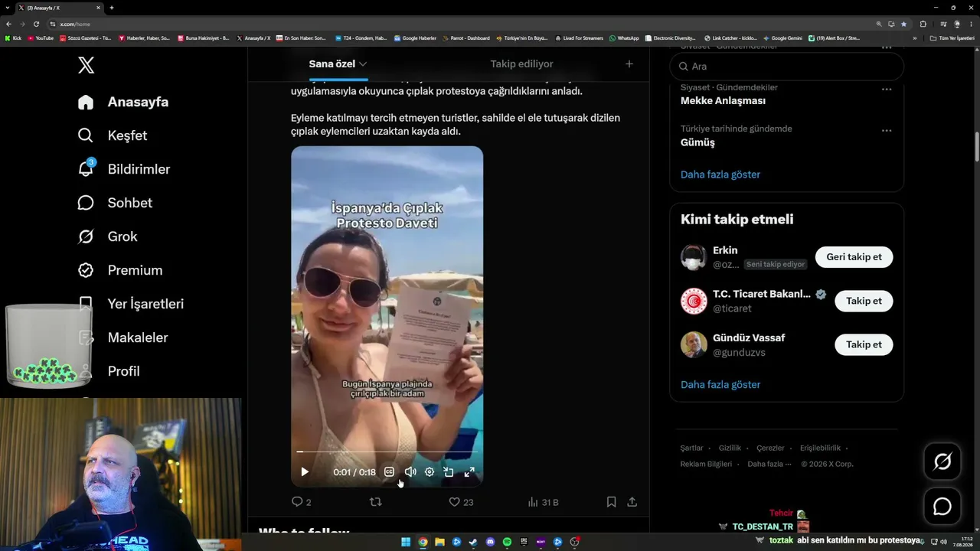Like the post with heart icon
This screenshot has width=980, height=551.
[x=454, y=502]
